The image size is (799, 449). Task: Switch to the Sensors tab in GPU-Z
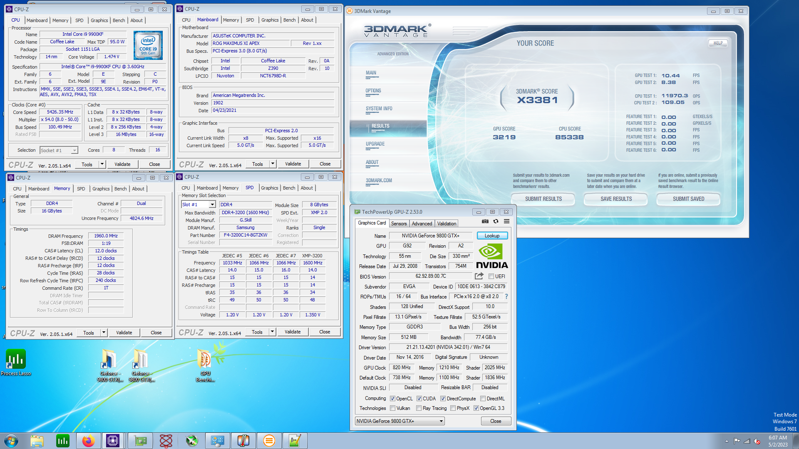pyautogui.click(x=399, y=224)
